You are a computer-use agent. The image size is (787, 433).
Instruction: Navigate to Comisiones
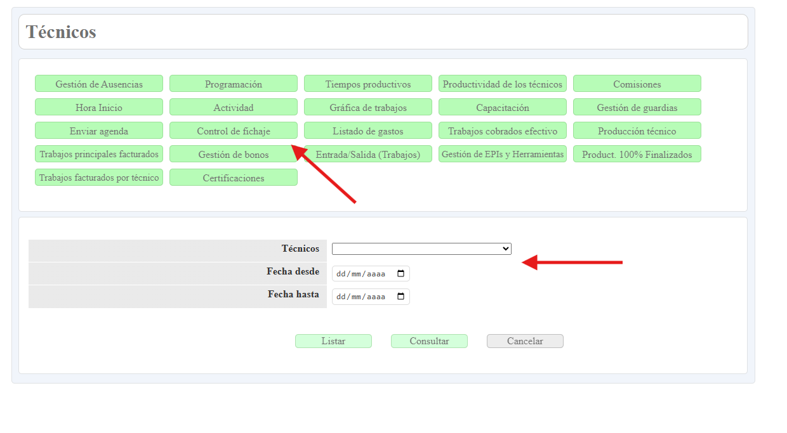click(637, 84)
